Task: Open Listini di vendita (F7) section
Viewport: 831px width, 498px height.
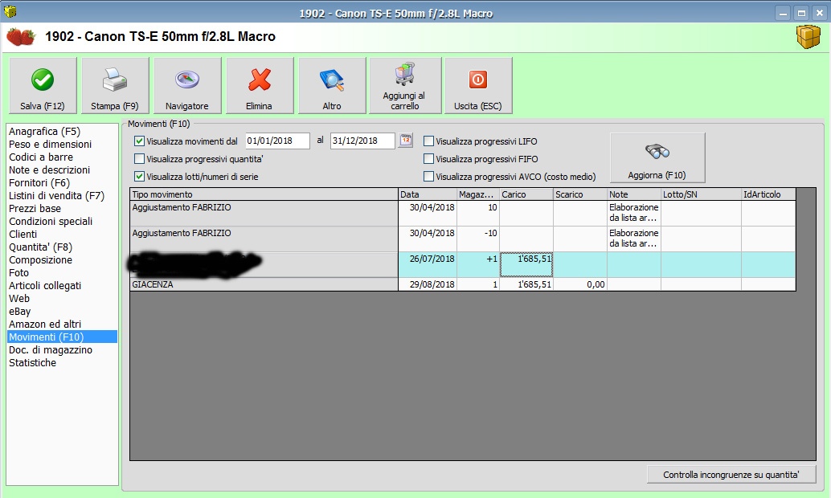Action: pos(62,195)
